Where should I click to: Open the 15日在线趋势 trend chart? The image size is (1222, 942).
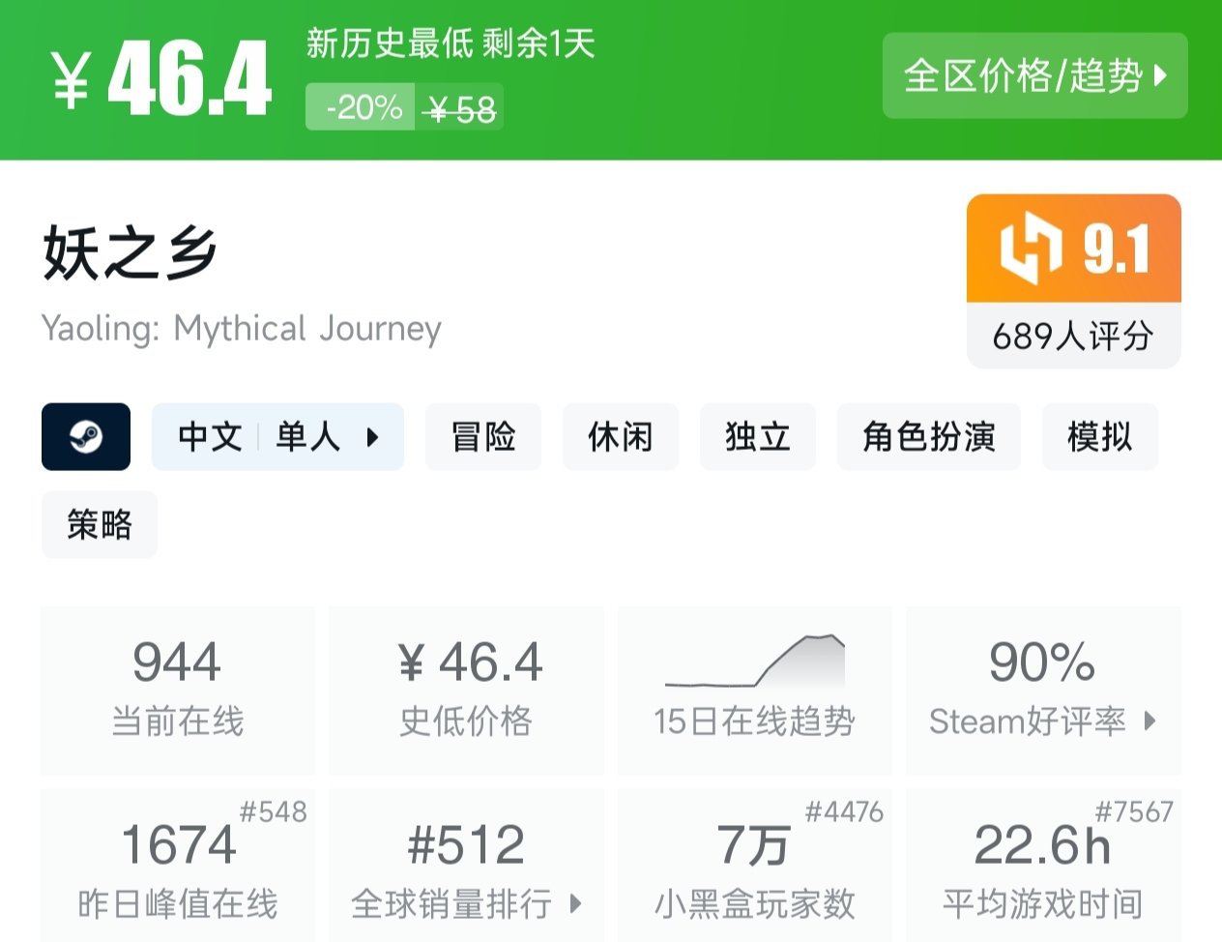(x=754, y=691)
